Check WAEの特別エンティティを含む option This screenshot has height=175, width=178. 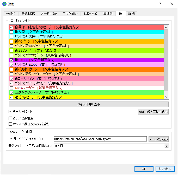click(10, 124)
